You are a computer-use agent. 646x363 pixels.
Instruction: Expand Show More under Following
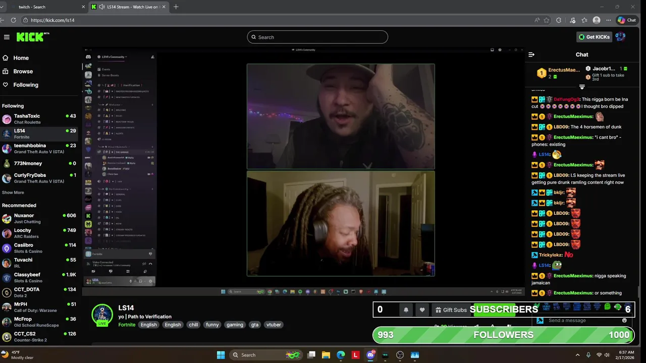pos(13,193)
